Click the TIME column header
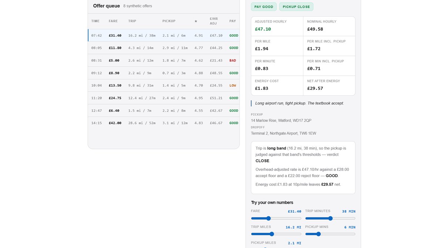Image resolution: width=444 pixels, height=248 pixels. click(95, 21)
